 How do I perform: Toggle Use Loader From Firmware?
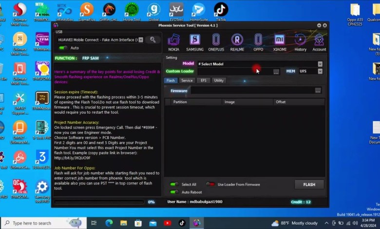[210, 185]
